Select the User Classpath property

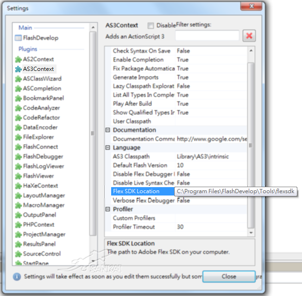[x=132, y=121]
